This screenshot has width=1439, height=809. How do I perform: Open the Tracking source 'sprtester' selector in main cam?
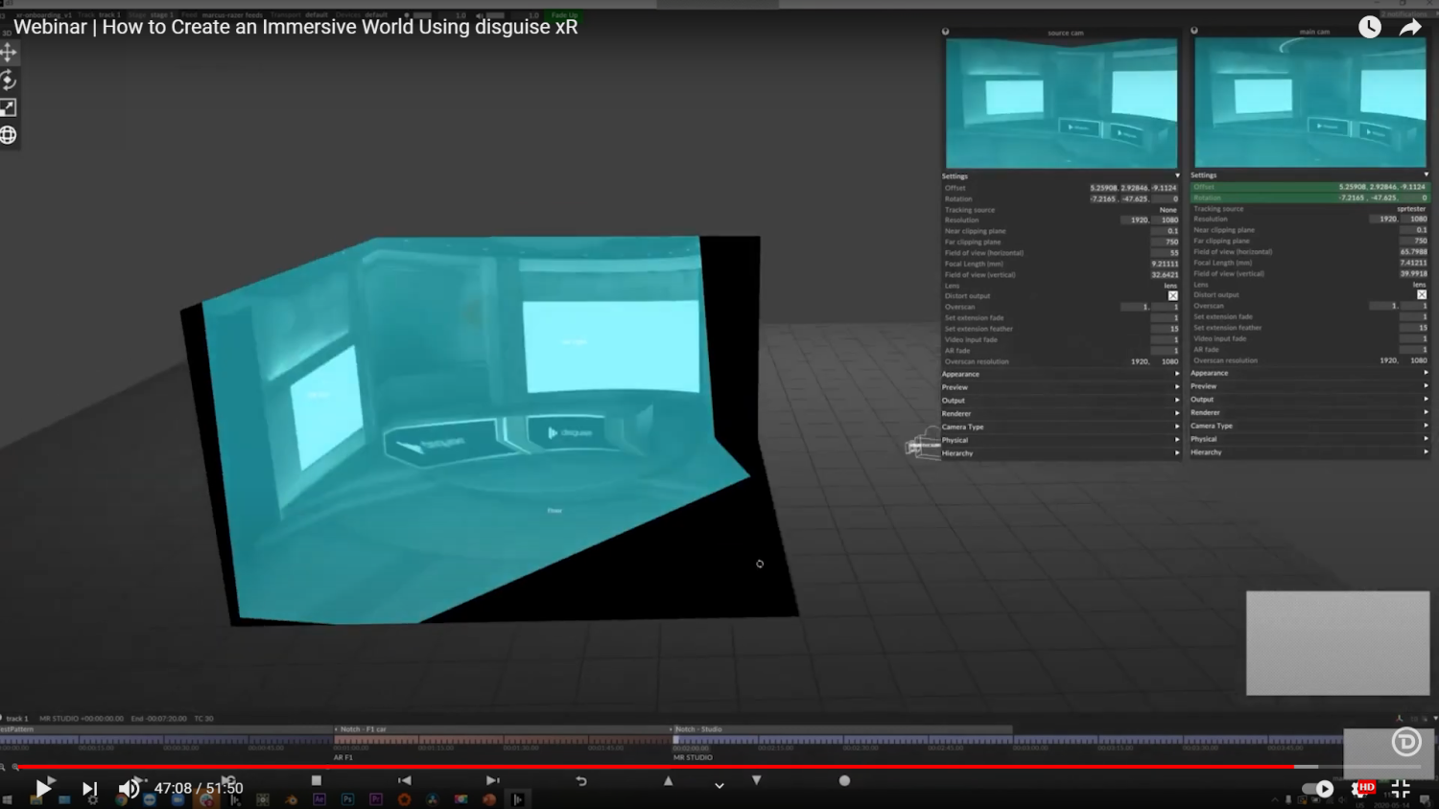1411,209
